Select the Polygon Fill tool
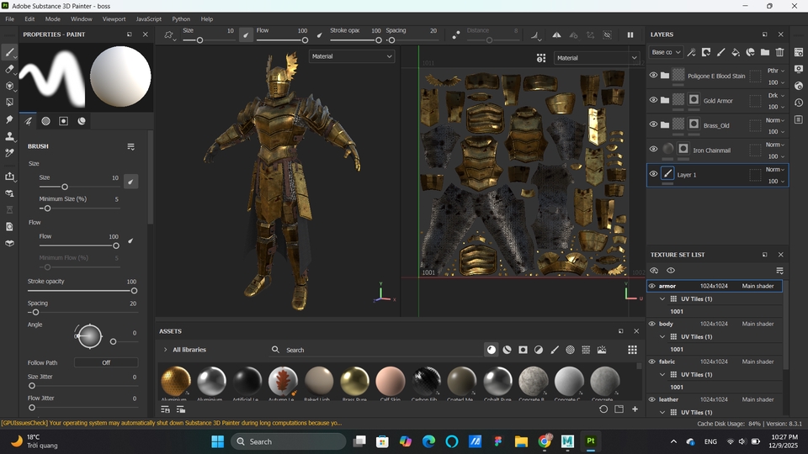This screenshot has height=454, width=808. tap(10, 103)
